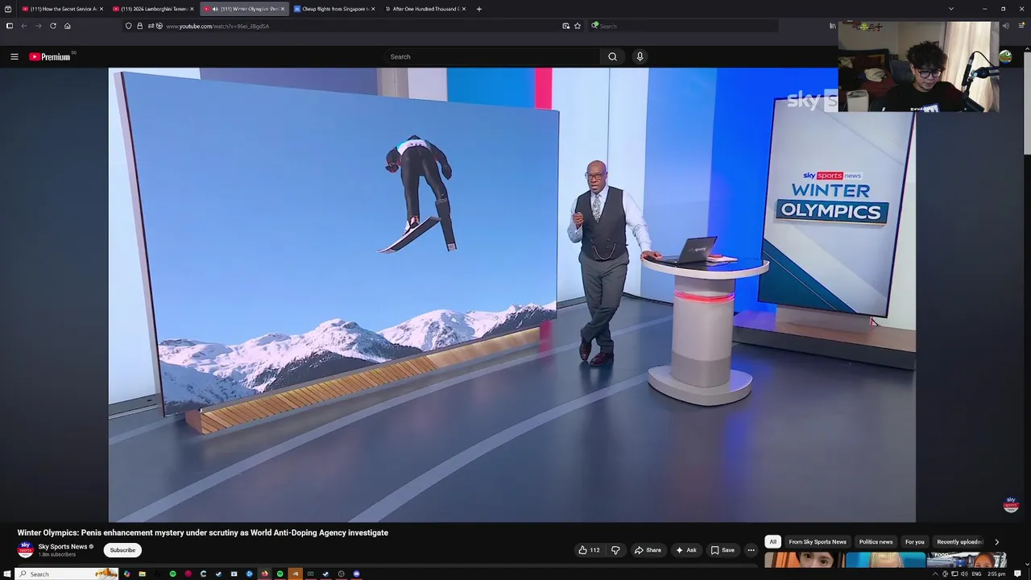Switch input language ENG in system tray
This screenshot has width=1031, height=580.
pos(976,574)
